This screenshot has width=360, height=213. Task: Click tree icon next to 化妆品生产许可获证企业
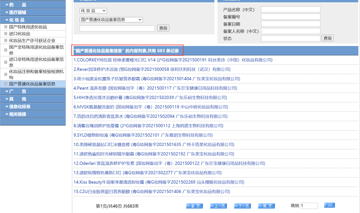6,41
